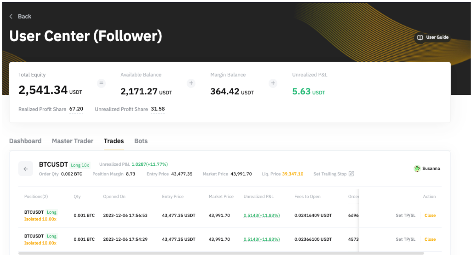This screenshot has width=473, height=255.
Task: Click the Unrealized Profit Share value 31.58
Action: click(x=158, y=109)
